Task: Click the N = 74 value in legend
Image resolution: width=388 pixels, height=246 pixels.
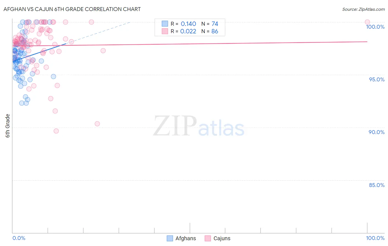Action: pos(210,24)
